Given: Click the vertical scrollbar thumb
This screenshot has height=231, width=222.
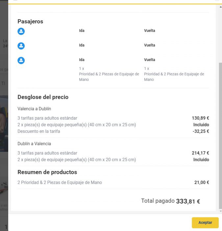Looking at the screenshot, I should click(x=221, y=136).
